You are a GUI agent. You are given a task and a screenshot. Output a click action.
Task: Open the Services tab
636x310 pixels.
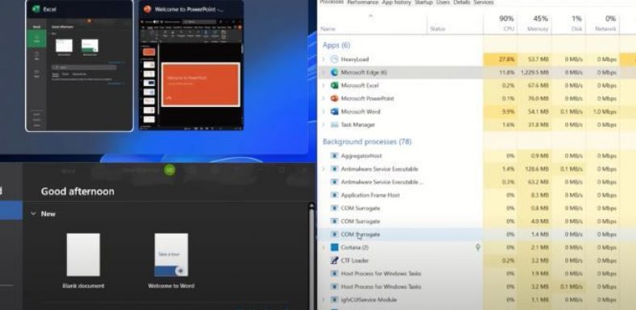point(483,2)
